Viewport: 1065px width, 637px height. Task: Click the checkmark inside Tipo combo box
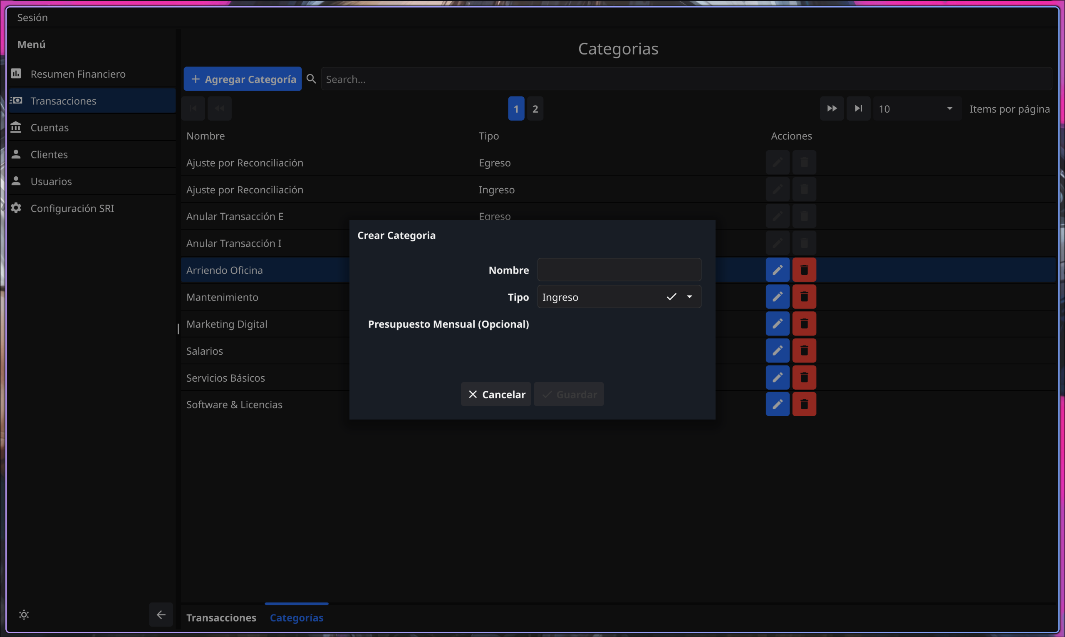tap(671, 296)
